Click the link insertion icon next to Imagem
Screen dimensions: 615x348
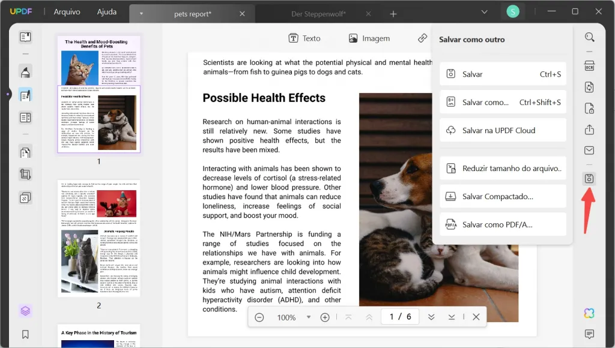[422, 38]
